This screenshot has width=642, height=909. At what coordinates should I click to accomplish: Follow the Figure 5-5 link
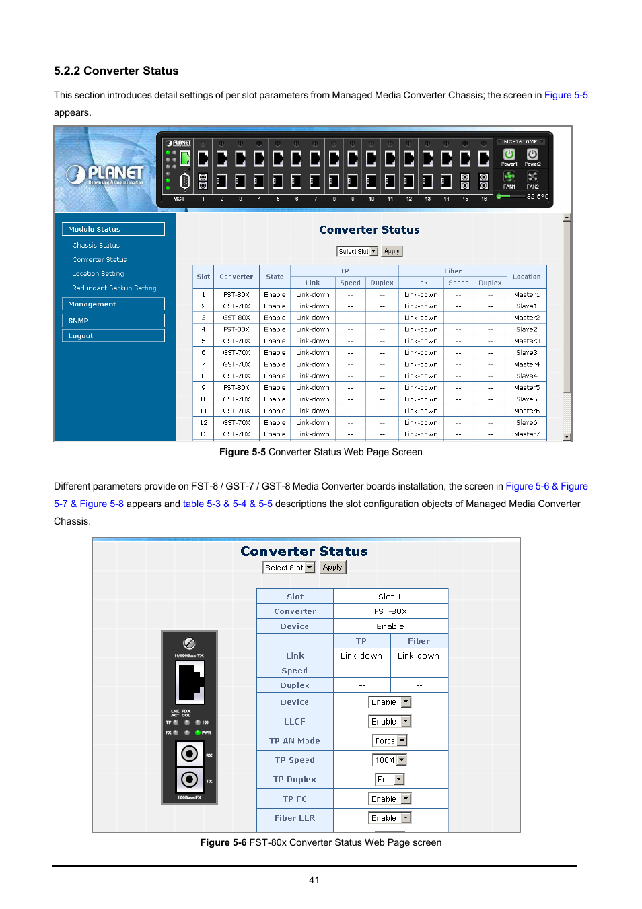(566, 95)
